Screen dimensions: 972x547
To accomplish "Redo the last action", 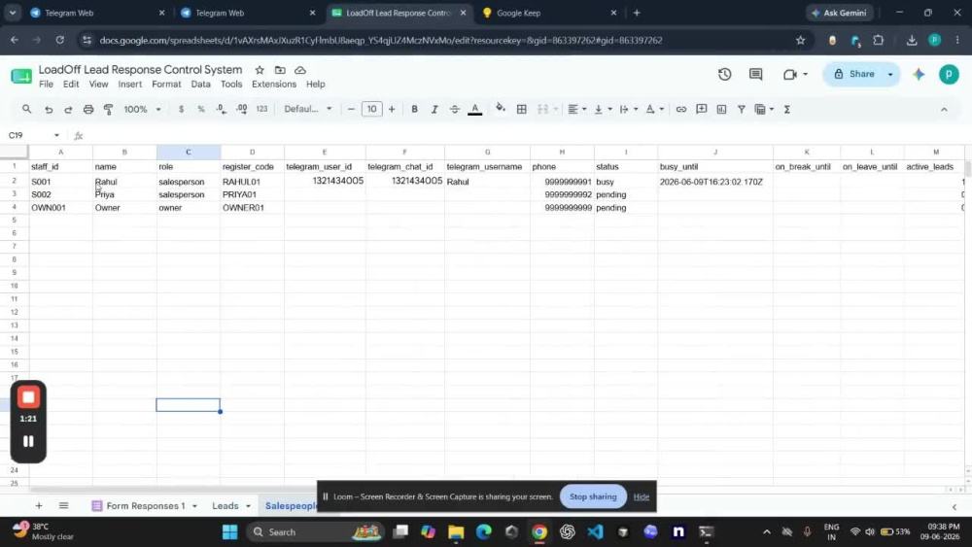I will point(68,109).
